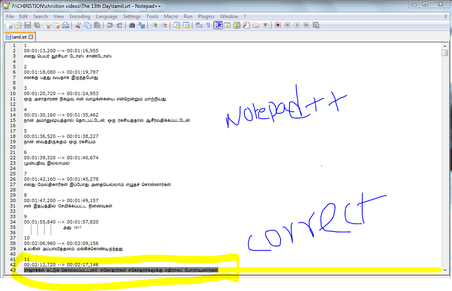This screenshot has height=291, width=452.
Task: Toggle synchronize vertical scrolling icon
Action: point(177,26)
